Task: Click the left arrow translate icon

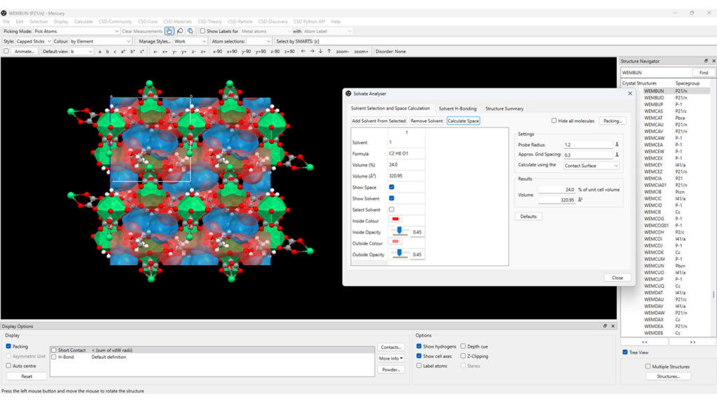Action: pyautogui.click(x=302, y=51)
